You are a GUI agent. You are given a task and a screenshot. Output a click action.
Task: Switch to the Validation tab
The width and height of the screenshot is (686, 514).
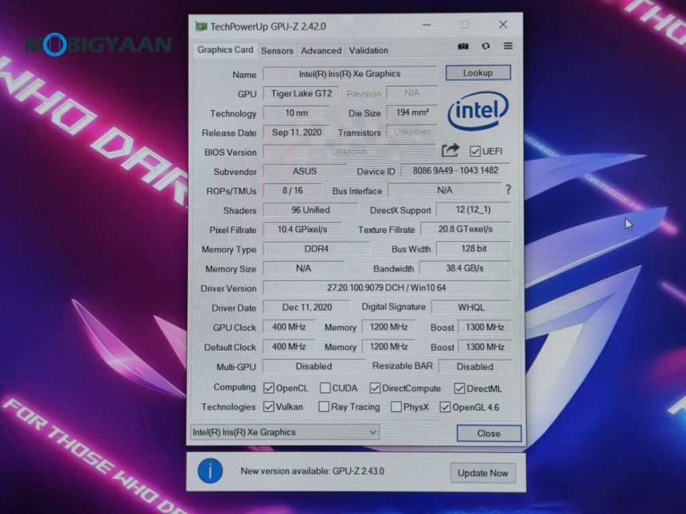(368, 51)
